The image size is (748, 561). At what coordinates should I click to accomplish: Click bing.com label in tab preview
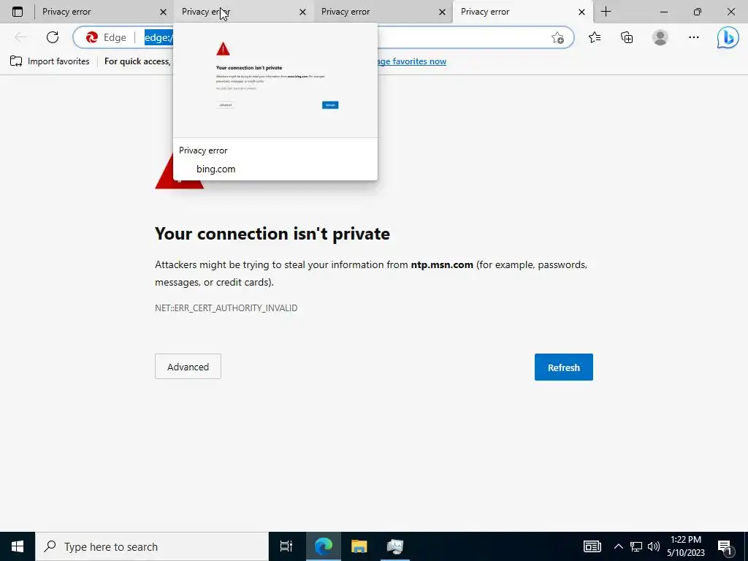215,169
